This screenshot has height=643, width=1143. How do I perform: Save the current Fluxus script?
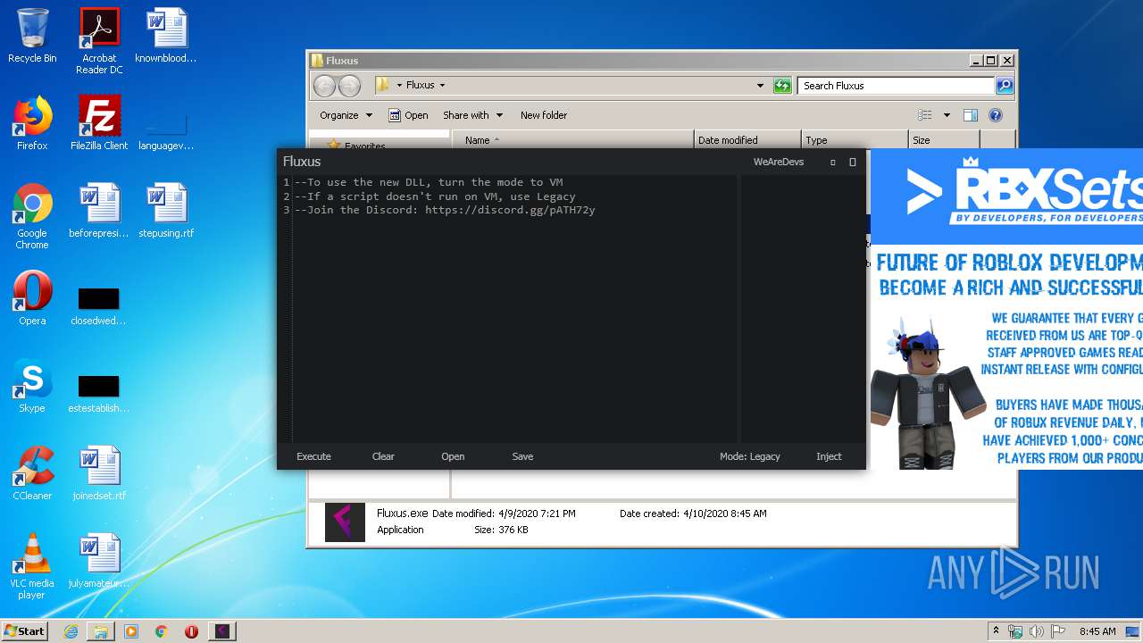[522, 456]
